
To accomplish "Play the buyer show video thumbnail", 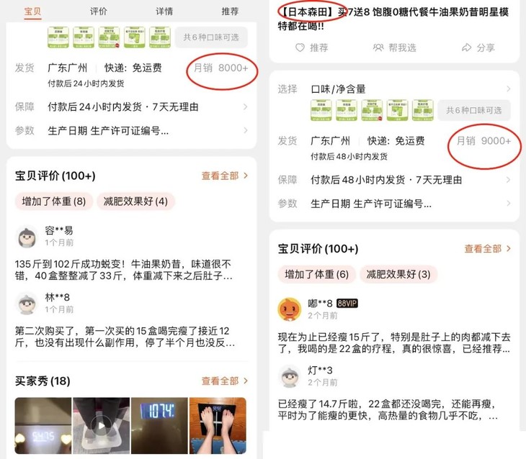I will click(x=102, y=425).
